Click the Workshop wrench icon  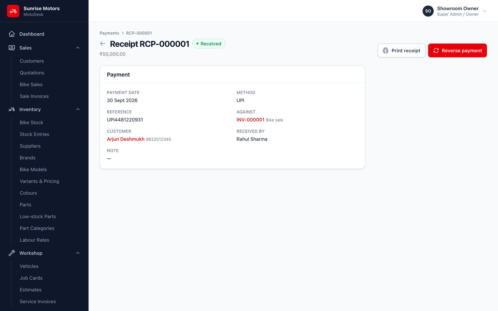[x=12, y=253]
